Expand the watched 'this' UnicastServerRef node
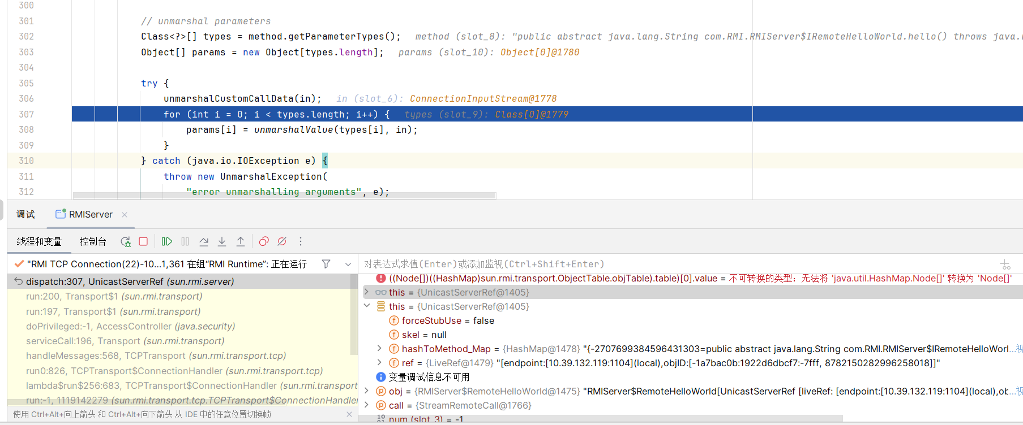Image resolution: width=1023 pixels, height=425 pixels. [366, 292]
